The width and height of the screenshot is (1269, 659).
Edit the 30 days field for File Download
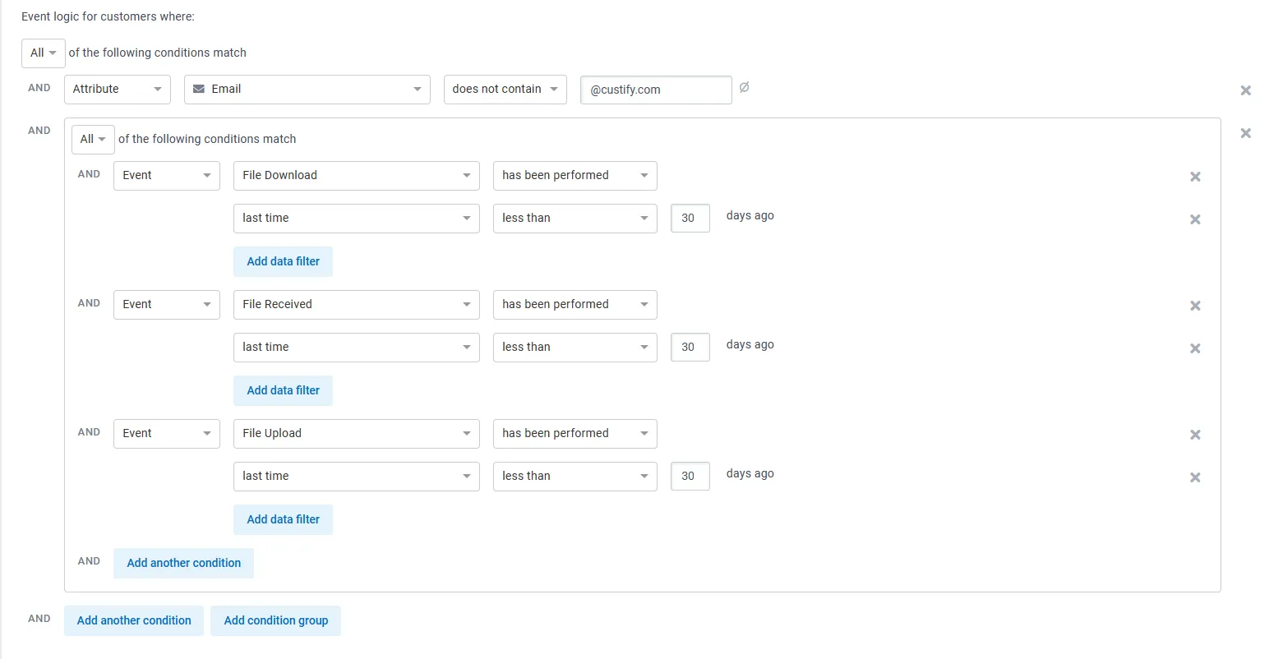(690, 219)
